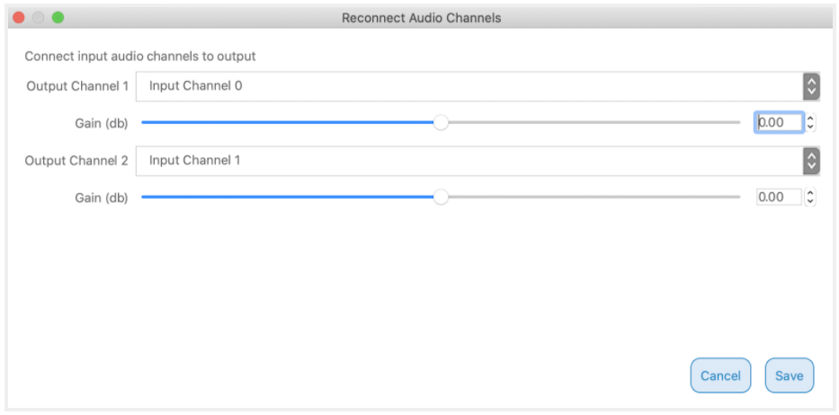Viewport: 839px width, 415px height.
Task: Click the Output Channel 2 dropdown arrow button
Action: [x=811, y=161]
